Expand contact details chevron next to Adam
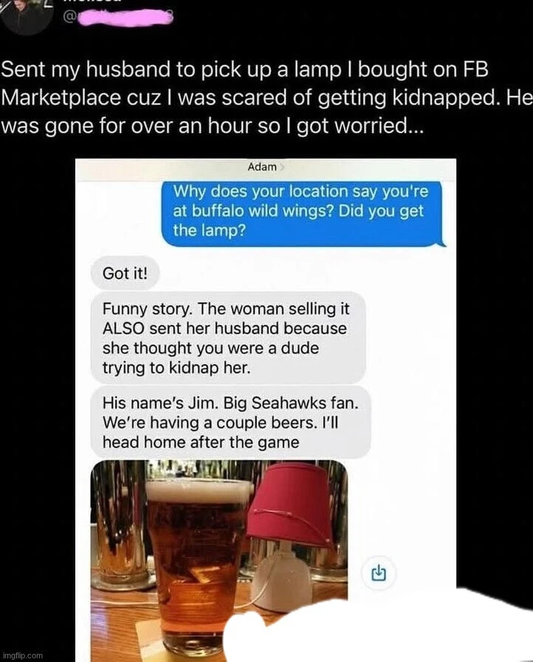This screenshot has height=662, width=533. (x=283, y=168)
